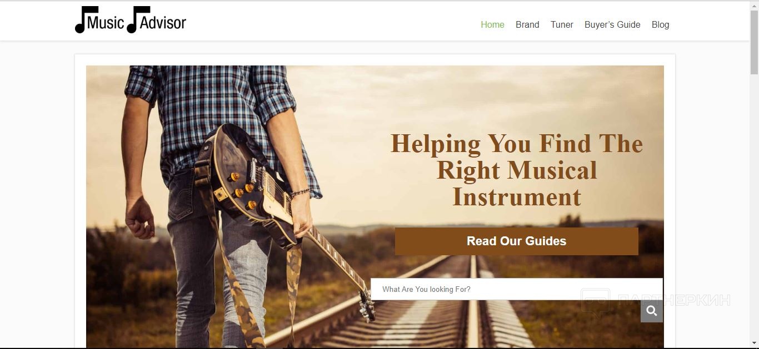The width and height of the screenshot is (759, 349).
Task: Click the scrollbar down arrow
Action: click(754, 343)
